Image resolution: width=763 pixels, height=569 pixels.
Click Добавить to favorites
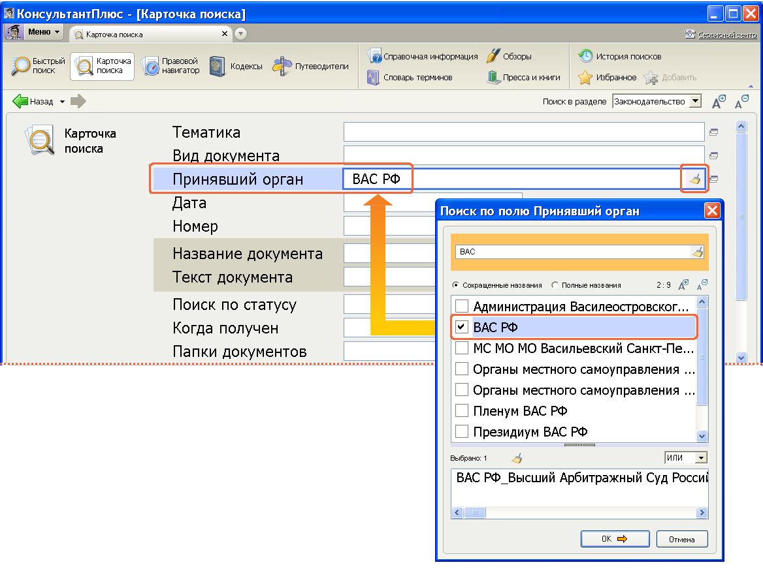pos(670,77)
